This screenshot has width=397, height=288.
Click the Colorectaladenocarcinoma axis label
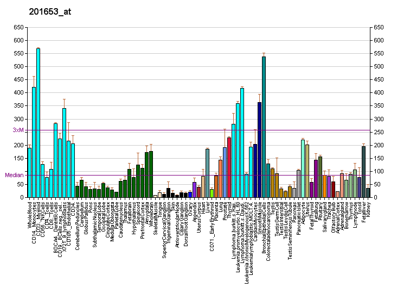268,226
